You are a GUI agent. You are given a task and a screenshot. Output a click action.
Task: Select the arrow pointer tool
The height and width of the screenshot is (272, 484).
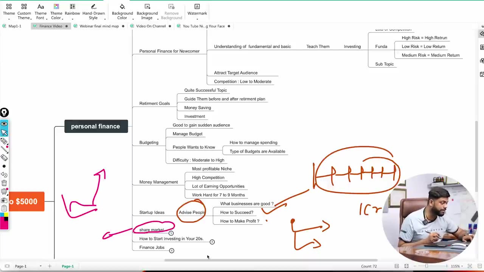click(4, 133)
